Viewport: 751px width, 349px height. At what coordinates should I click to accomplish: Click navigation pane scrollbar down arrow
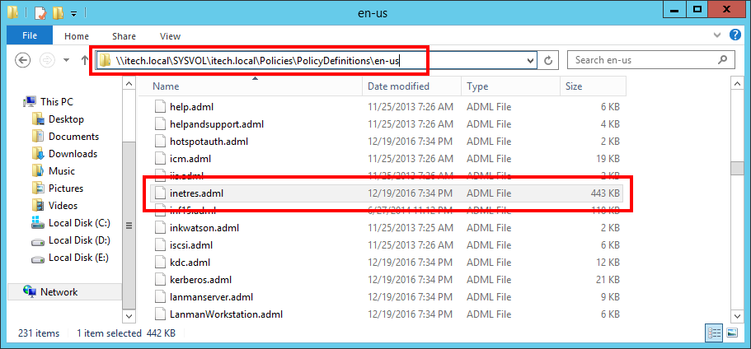pyautogui.click(x=129, y=316)
